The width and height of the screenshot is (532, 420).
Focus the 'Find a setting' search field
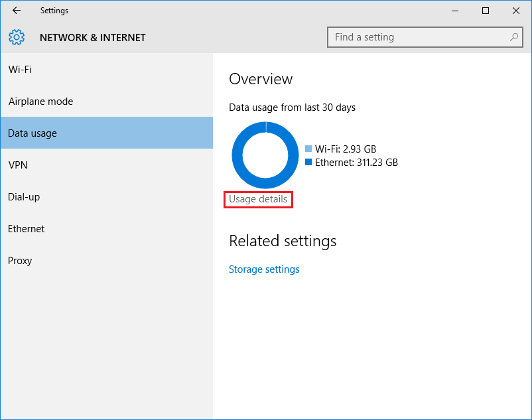click(x=418, y=37)
